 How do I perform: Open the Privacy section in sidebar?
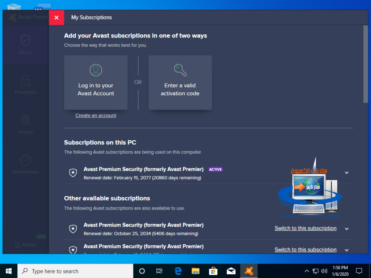click(x=26, y=124)
